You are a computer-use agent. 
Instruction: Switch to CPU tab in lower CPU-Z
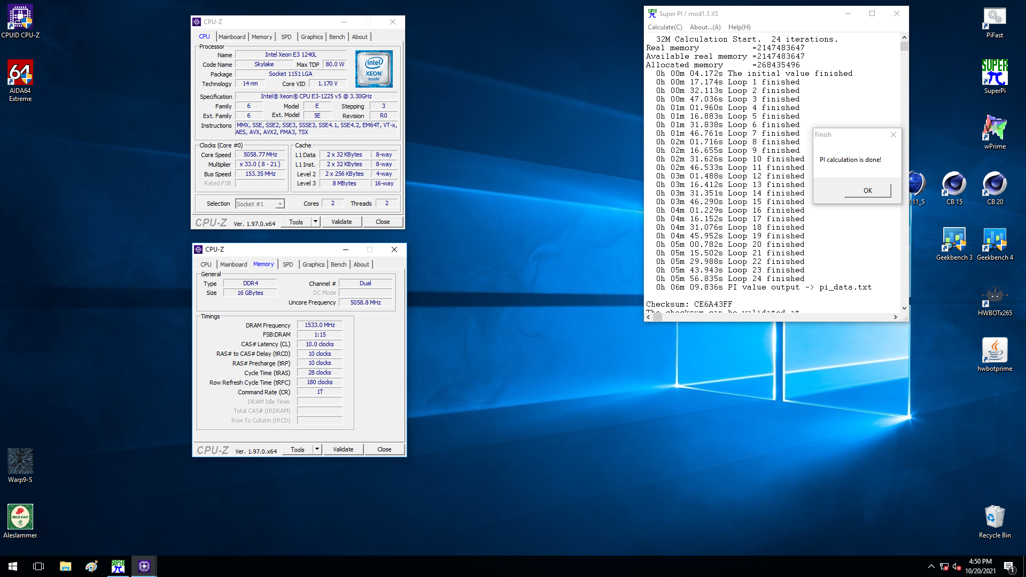(x=206, y=264)
